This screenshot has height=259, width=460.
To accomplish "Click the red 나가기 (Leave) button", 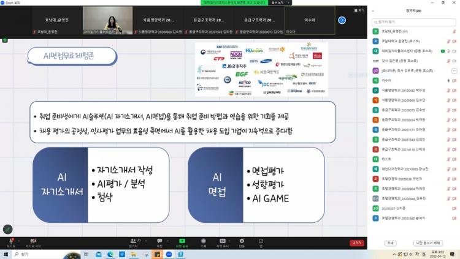I will (x=357, y=242).
